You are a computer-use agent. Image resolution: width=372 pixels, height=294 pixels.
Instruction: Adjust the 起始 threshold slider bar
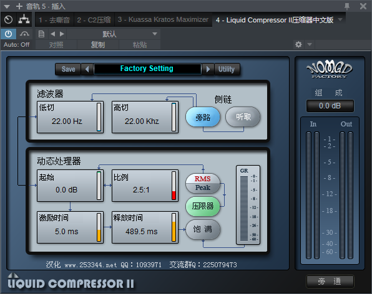click(x=99, y=186)
